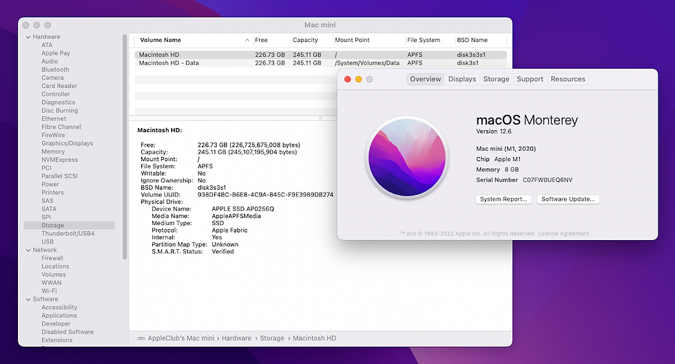Image resolution: width=675 pixels, height=364 pixels.
Task: Select Graphics/Displays in sidebar
Action: pyautogui.click(x=67, y=143)
